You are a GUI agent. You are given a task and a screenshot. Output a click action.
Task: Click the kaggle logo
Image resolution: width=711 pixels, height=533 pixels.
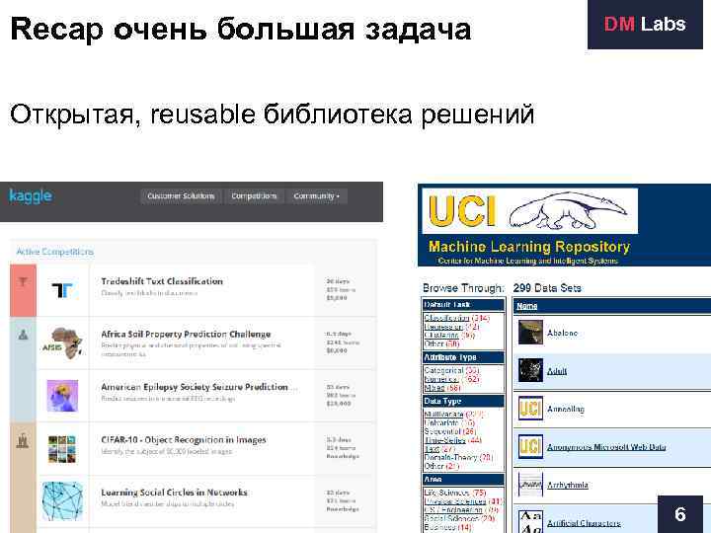[31, 196]
